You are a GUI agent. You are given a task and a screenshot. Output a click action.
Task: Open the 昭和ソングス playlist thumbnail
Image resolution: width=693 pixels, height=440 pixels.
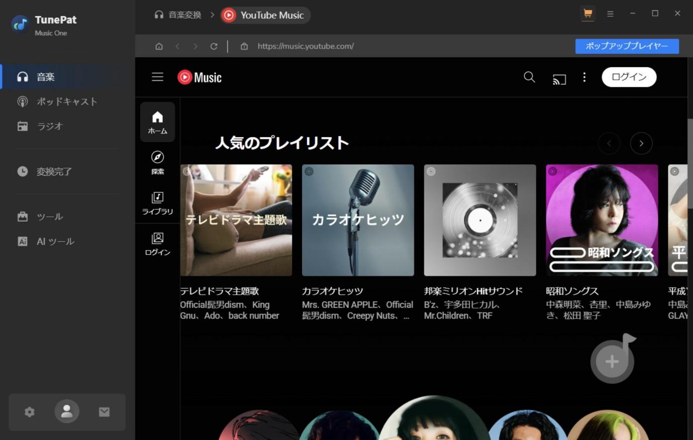(602, 220)
